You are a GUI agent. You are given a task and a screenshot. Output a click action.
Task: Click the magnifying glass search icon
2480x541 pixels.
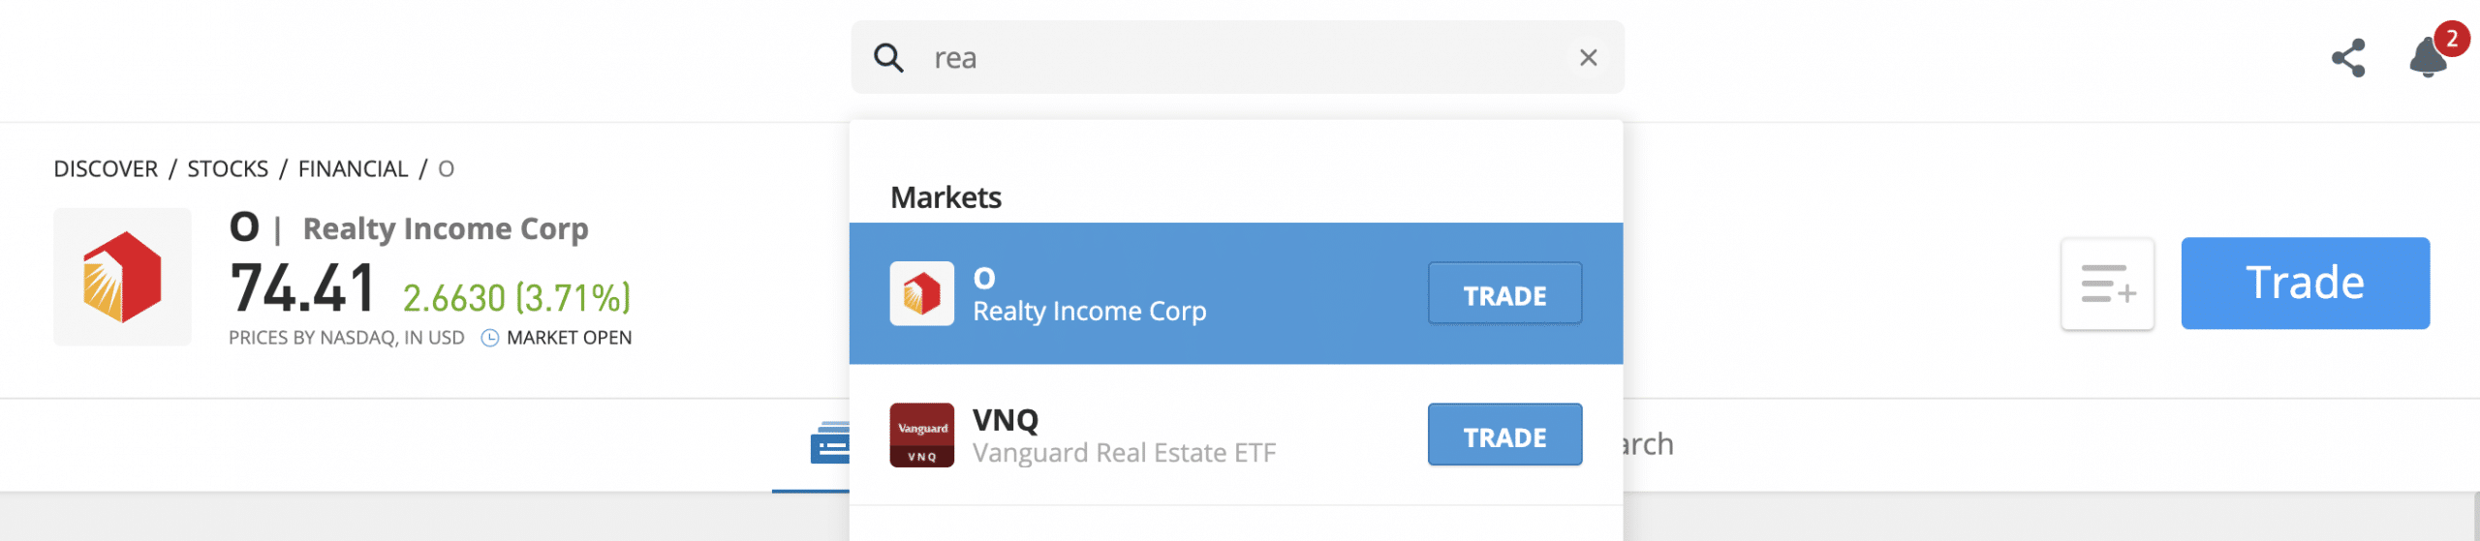888,58
